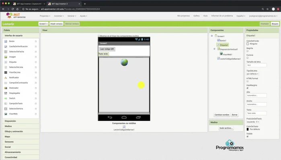Open help for Botón component
Screen dimensions: 281x160
coord(36,41)
